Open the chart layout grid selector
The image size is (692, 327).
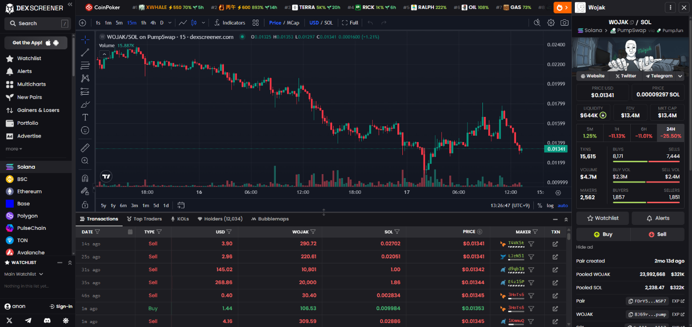coord(256,23)
